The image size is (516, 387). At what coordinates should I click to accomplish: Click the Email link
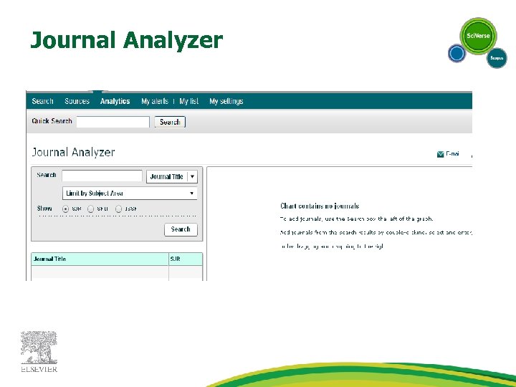[452, 153]
